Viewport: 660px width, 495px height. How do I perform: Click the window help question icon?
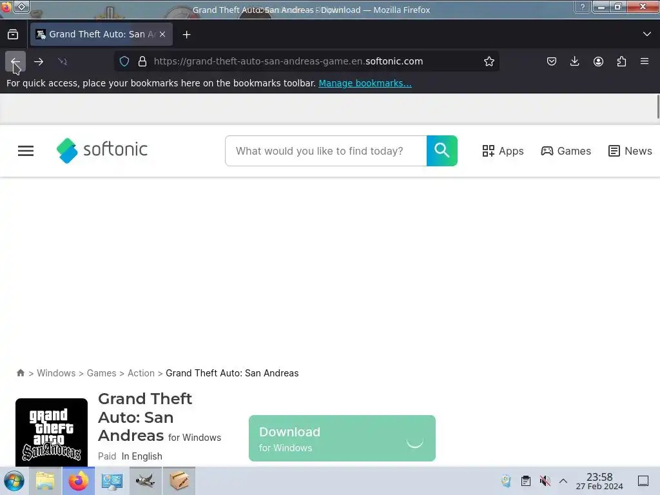pos(583,6)
